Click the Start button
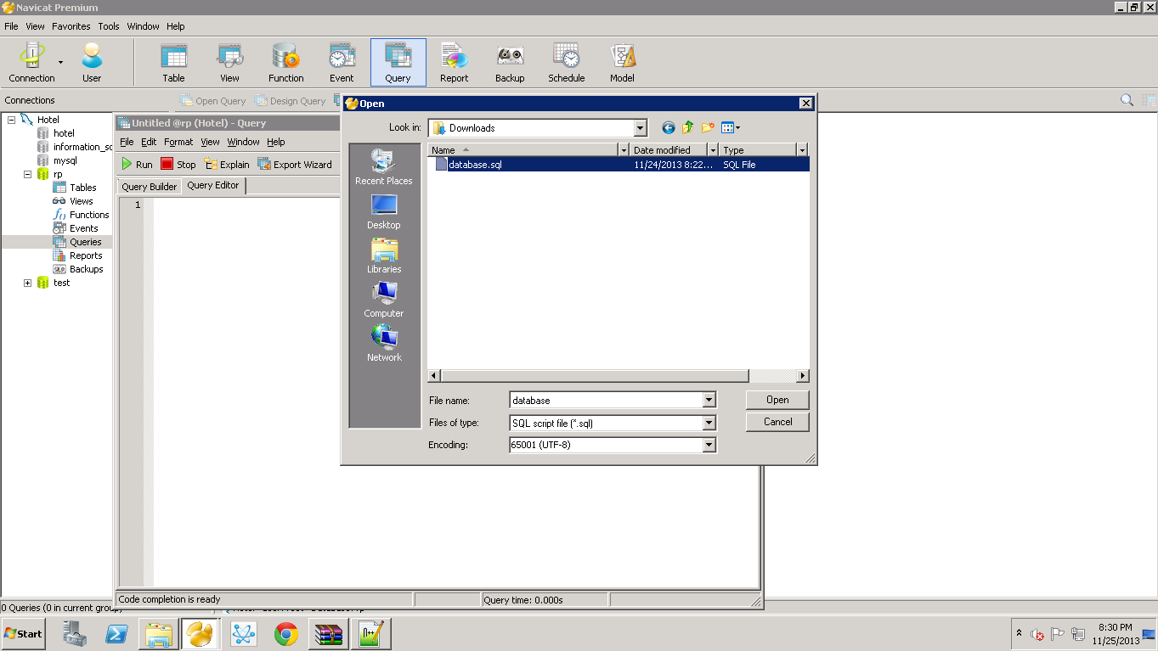This screenshot has height=651, width=1158. click(24, 634)
